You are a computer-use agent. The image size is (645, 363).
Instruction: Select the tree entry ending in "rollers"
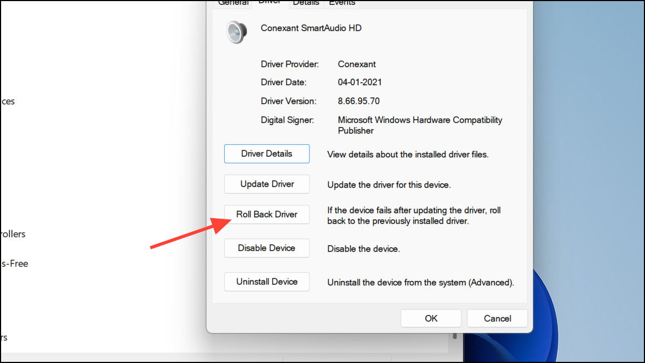[13, 234]
